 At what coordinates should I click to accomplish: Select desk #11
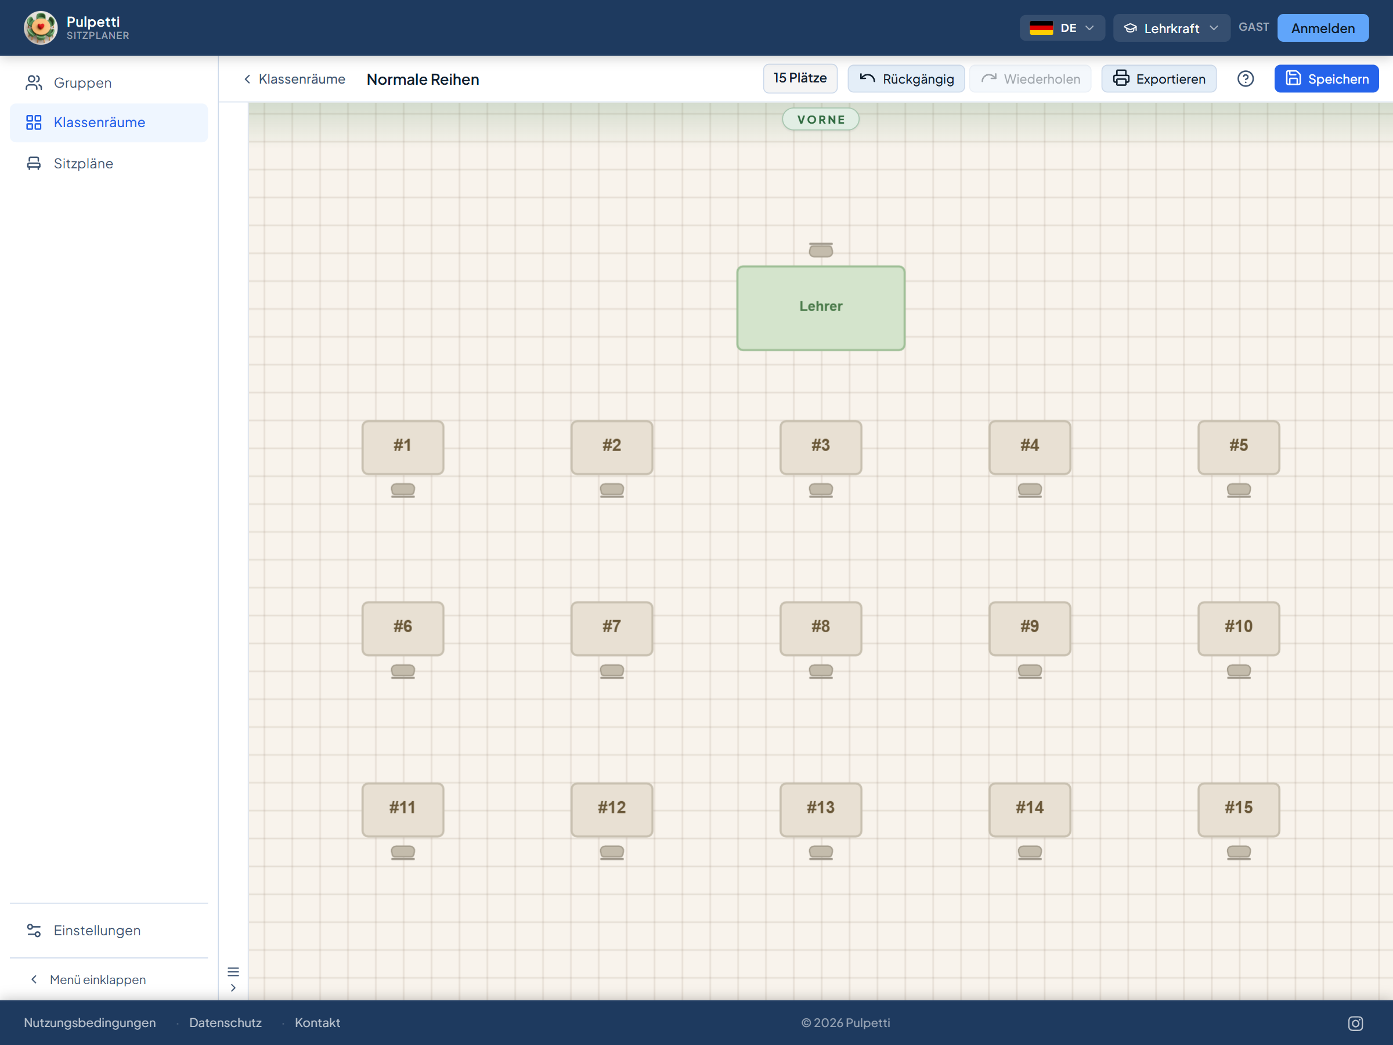tap(402, 809)
